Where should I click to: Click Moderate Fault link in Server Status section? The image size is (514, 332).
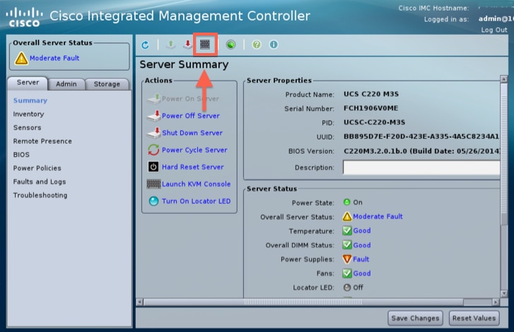tap(378, 217)
